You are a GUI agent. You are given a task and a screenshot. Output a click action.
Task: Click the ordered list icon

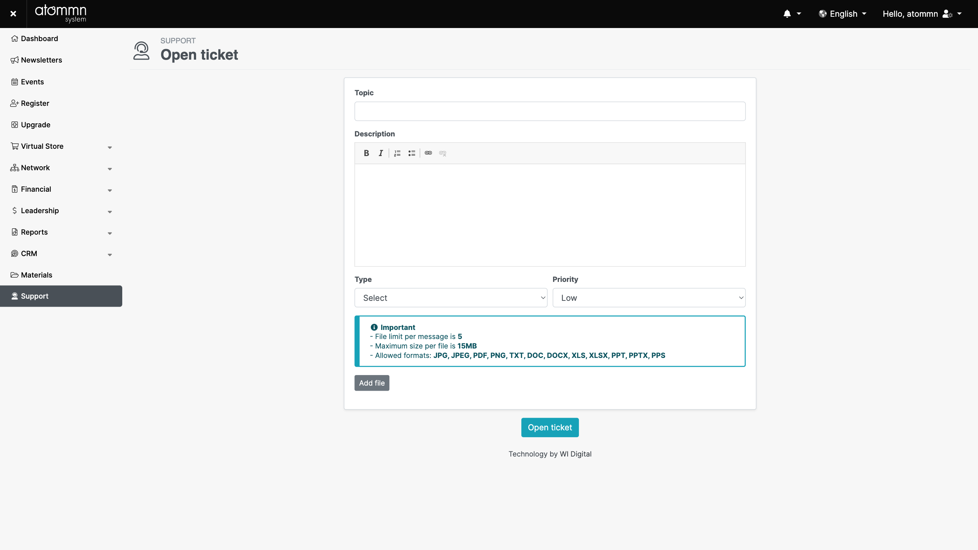click(x=397, y=152)
